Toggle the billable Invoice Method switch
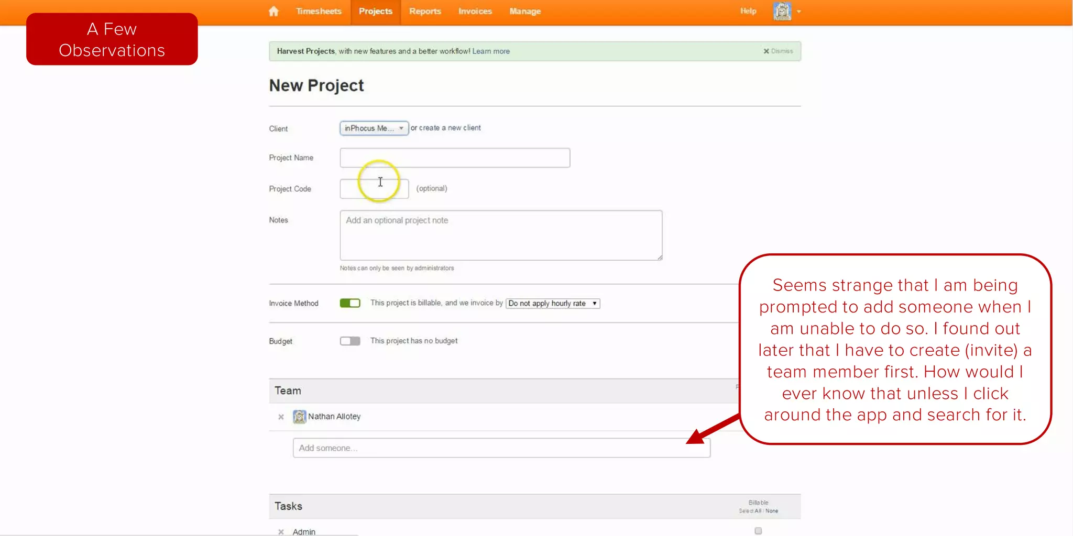The width and height of the screenshot is (1073, 536). 350,303
